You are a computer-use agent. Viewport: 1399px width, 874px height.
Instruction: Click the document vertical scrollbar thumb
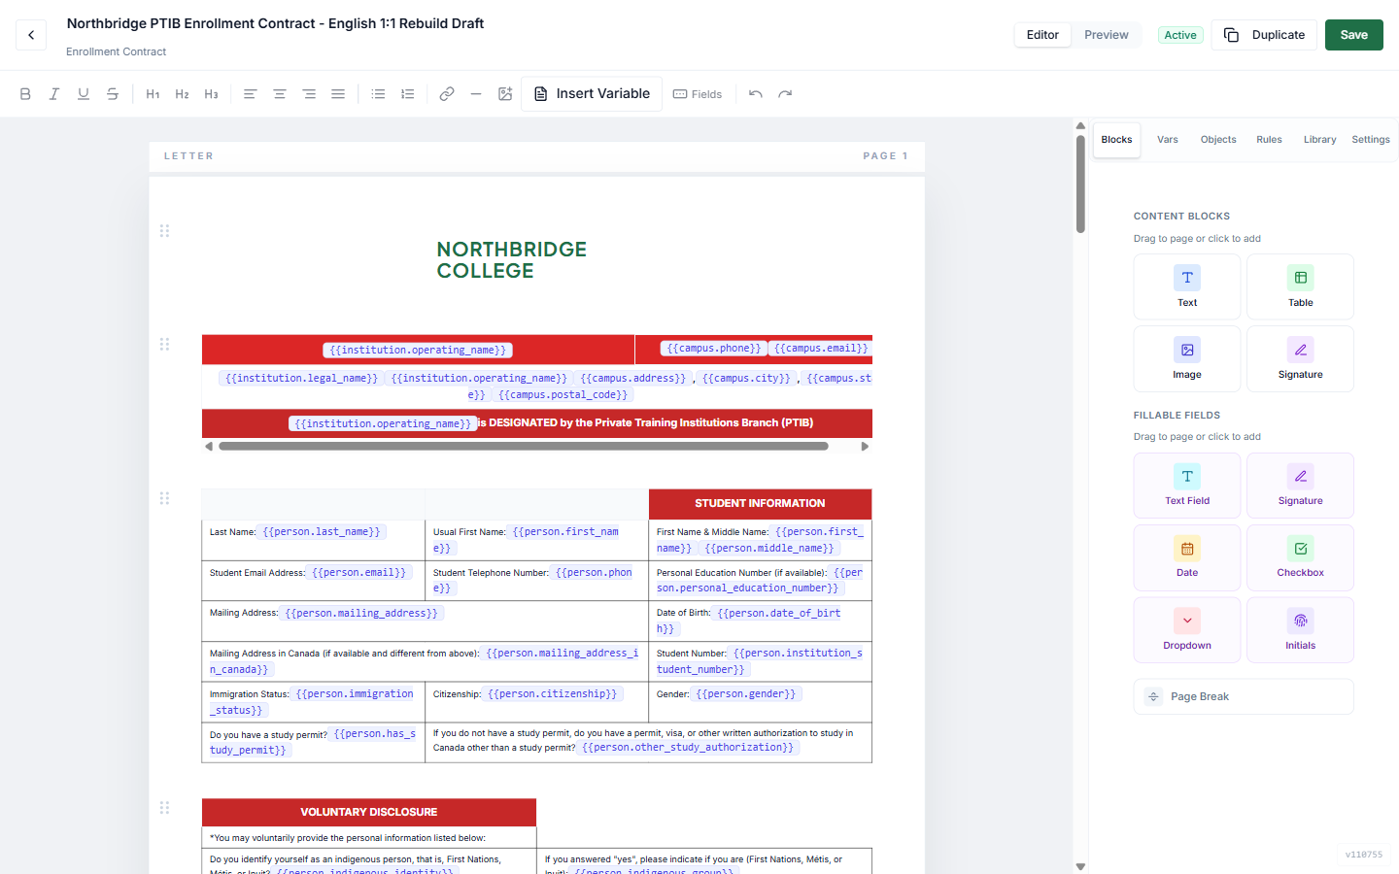point(1080,184)
